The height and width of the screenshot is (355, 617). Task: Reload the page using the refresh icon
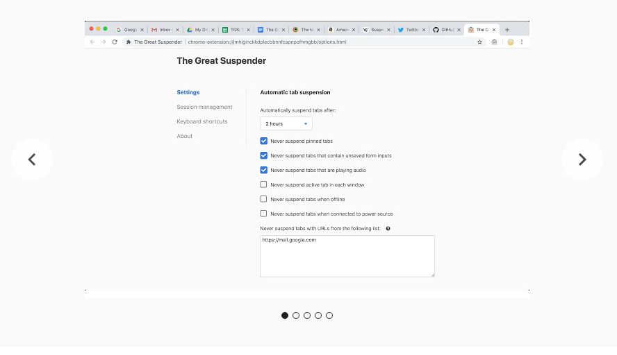click(x=115, y=42)
